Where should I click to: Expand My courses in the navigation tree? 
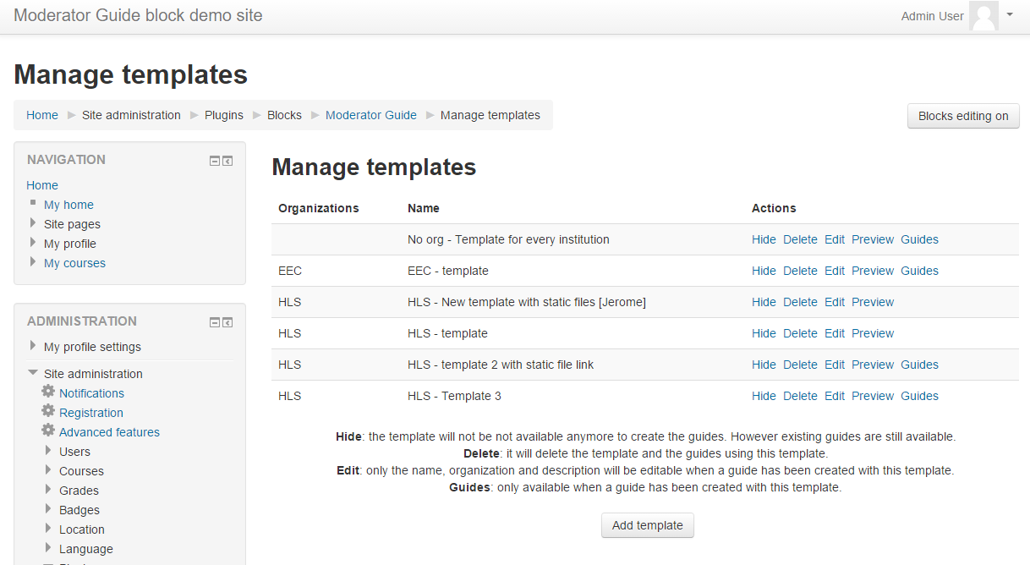(x=32, y=263)
